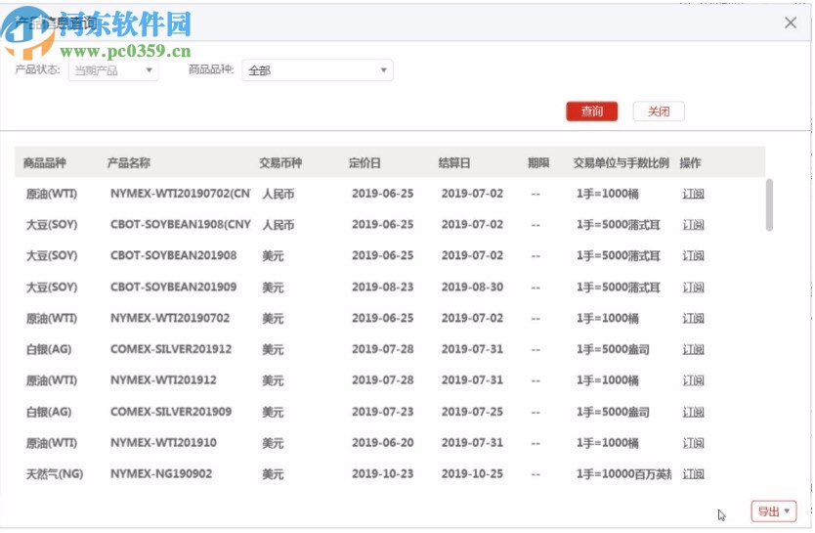Viewport: 815px width, 533px height.
Task: Click 人民币 in the CBOT-SOYBEAN1908(CNY row
Action: click(x=279, y=225)
